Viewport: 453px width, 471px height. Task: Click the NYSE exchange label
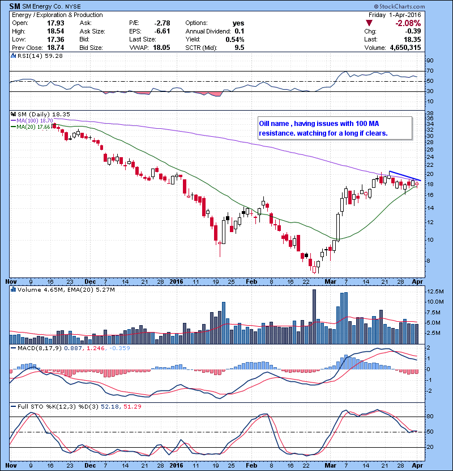pos(73,7)
